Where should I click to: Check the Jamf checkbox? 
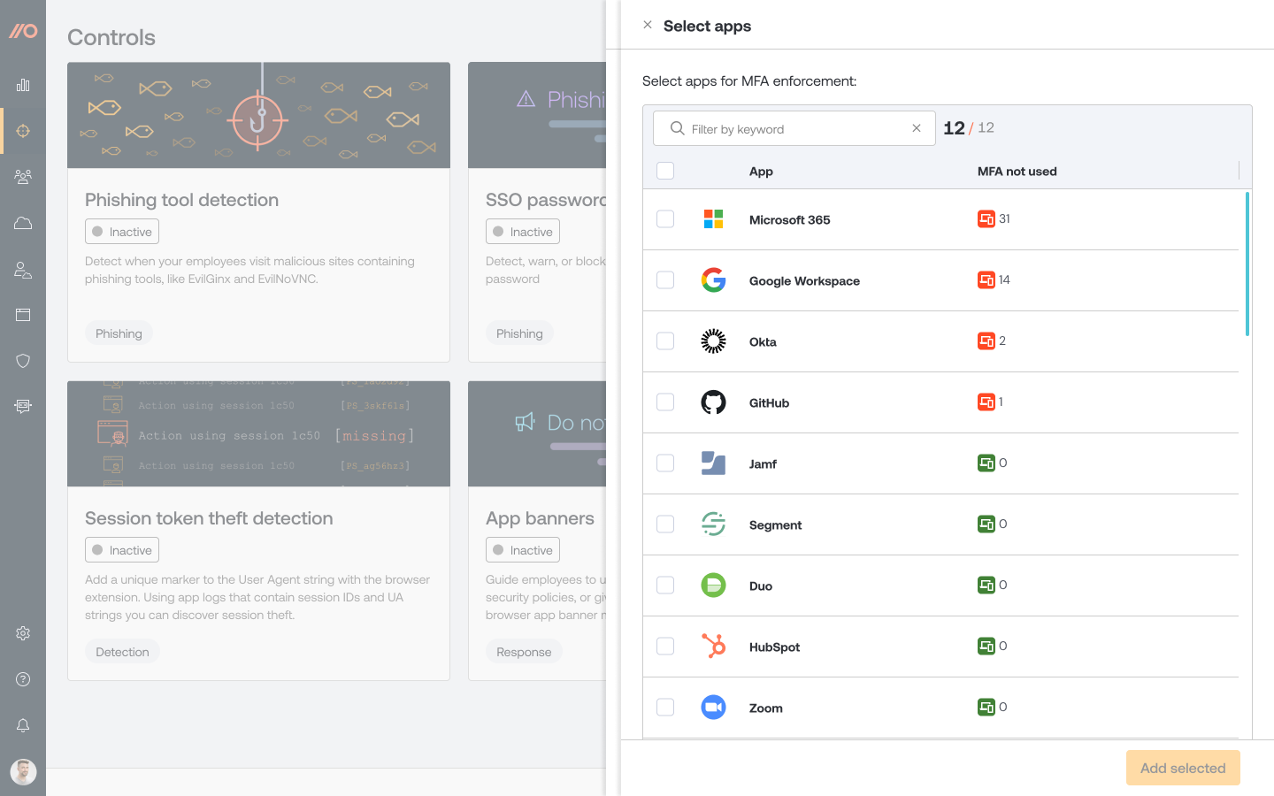tap(665, 463)
